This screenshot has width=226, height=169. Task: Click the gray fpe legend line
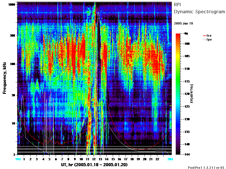(x=204, y=40)
